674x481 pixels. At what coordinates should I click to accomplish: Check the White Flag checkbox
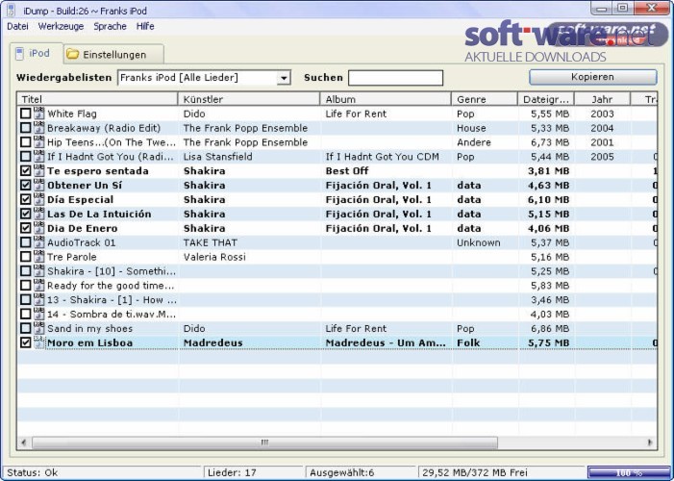coord(26,114)
